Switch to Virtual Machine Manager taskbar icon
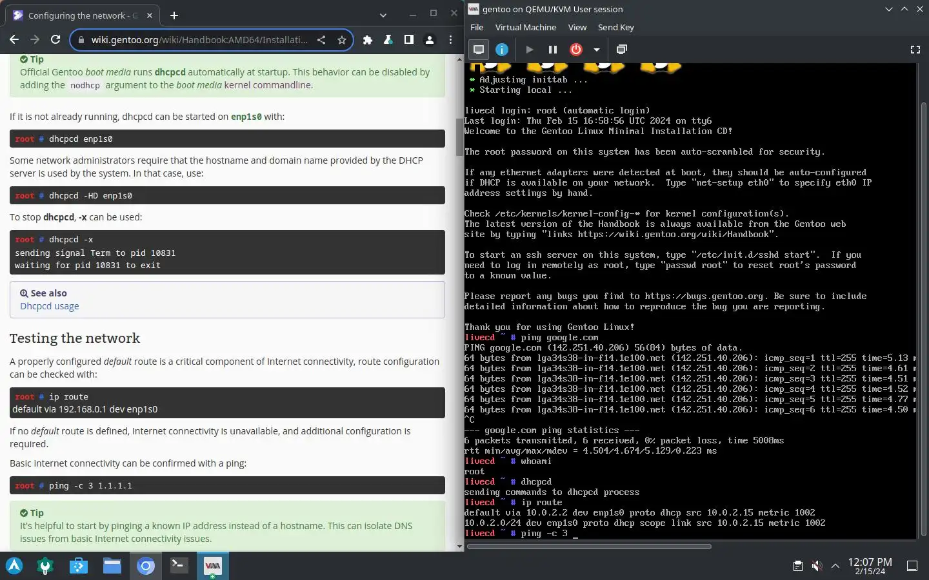 point(212,566)
